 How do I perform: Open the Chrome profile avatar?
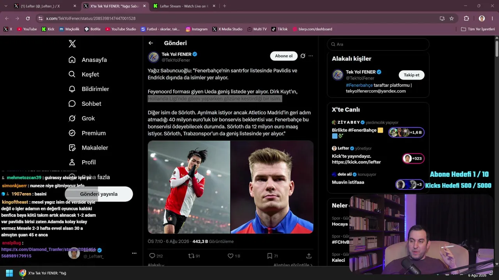pos(482,18)
